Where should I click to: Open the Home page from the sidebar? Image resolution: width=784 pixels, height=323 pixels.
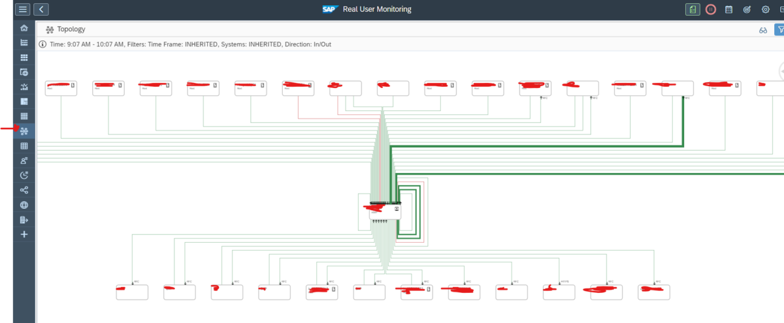point(24,28)
